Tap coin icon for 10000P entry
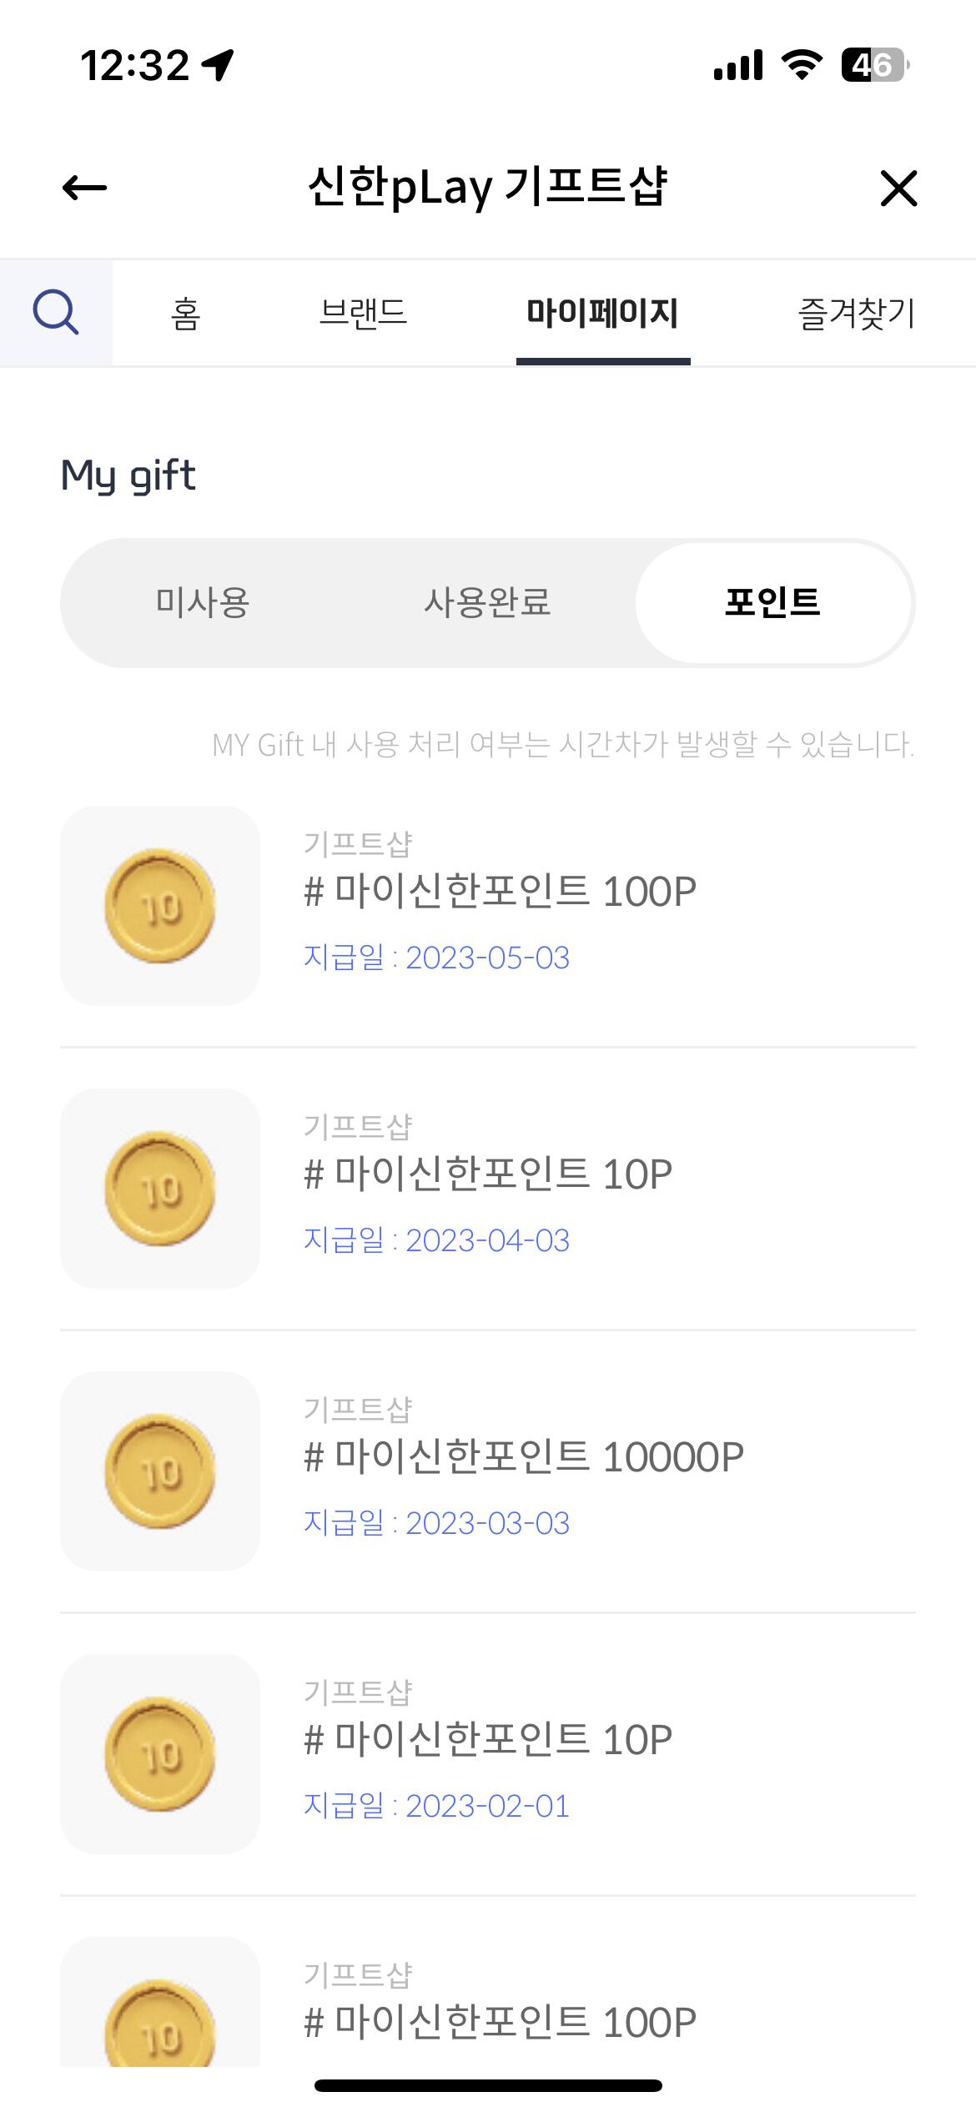 click(x=160, y=1471)
